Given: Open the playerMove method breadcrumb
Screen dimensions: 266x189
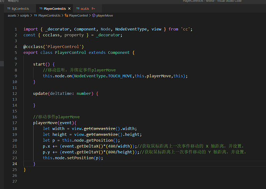Looking at the screenshot, I should (x=104, y=15).
